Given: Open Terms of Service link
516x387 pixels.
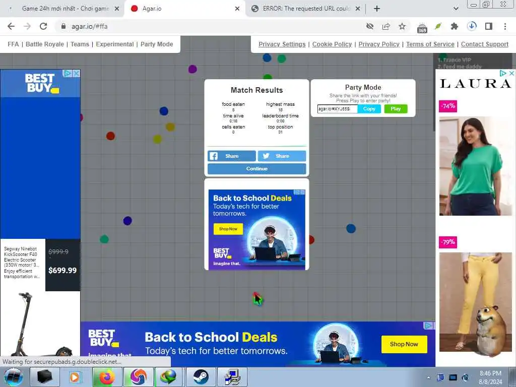Looking at the screenshot, I should pyautogui.click(x=430, y=44).
